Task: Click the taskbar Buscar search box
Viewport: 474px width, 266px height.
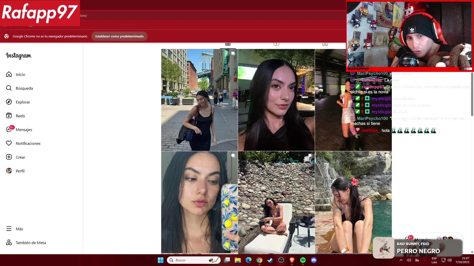Action: [194, 260]
